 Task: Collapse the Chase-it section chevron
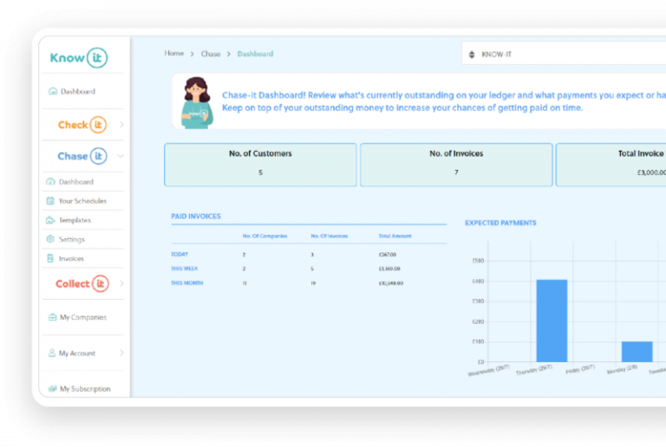point(121,156)
